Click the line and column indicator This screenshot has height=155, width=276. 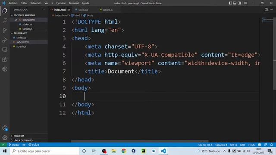click(205, 145)
